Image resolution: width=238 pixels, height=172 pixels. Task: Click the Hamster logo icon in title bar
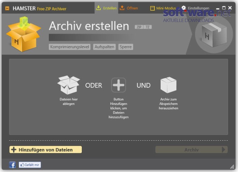point(7,8)
